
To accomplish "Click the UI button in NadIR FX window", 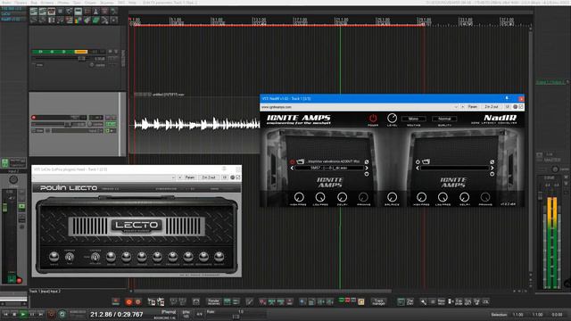I will pos(508,107).
